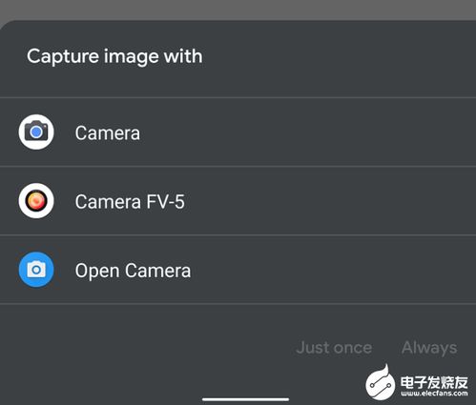Tap the word Camera in Open Camera
Viewport: 476px width, 405px height.
tap(157, 271)
